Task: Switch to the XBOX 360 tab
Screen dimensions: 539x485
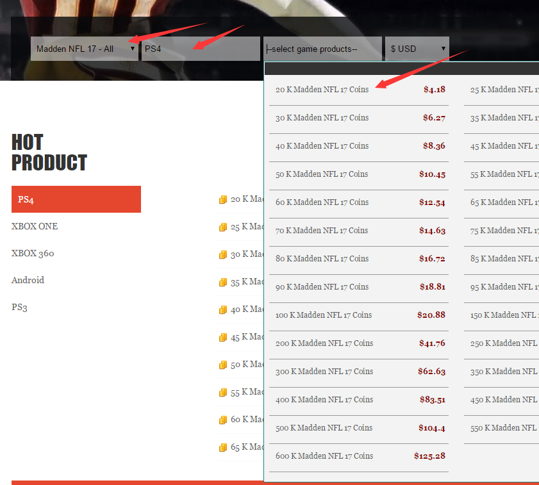Action: [x=33, y=253]
